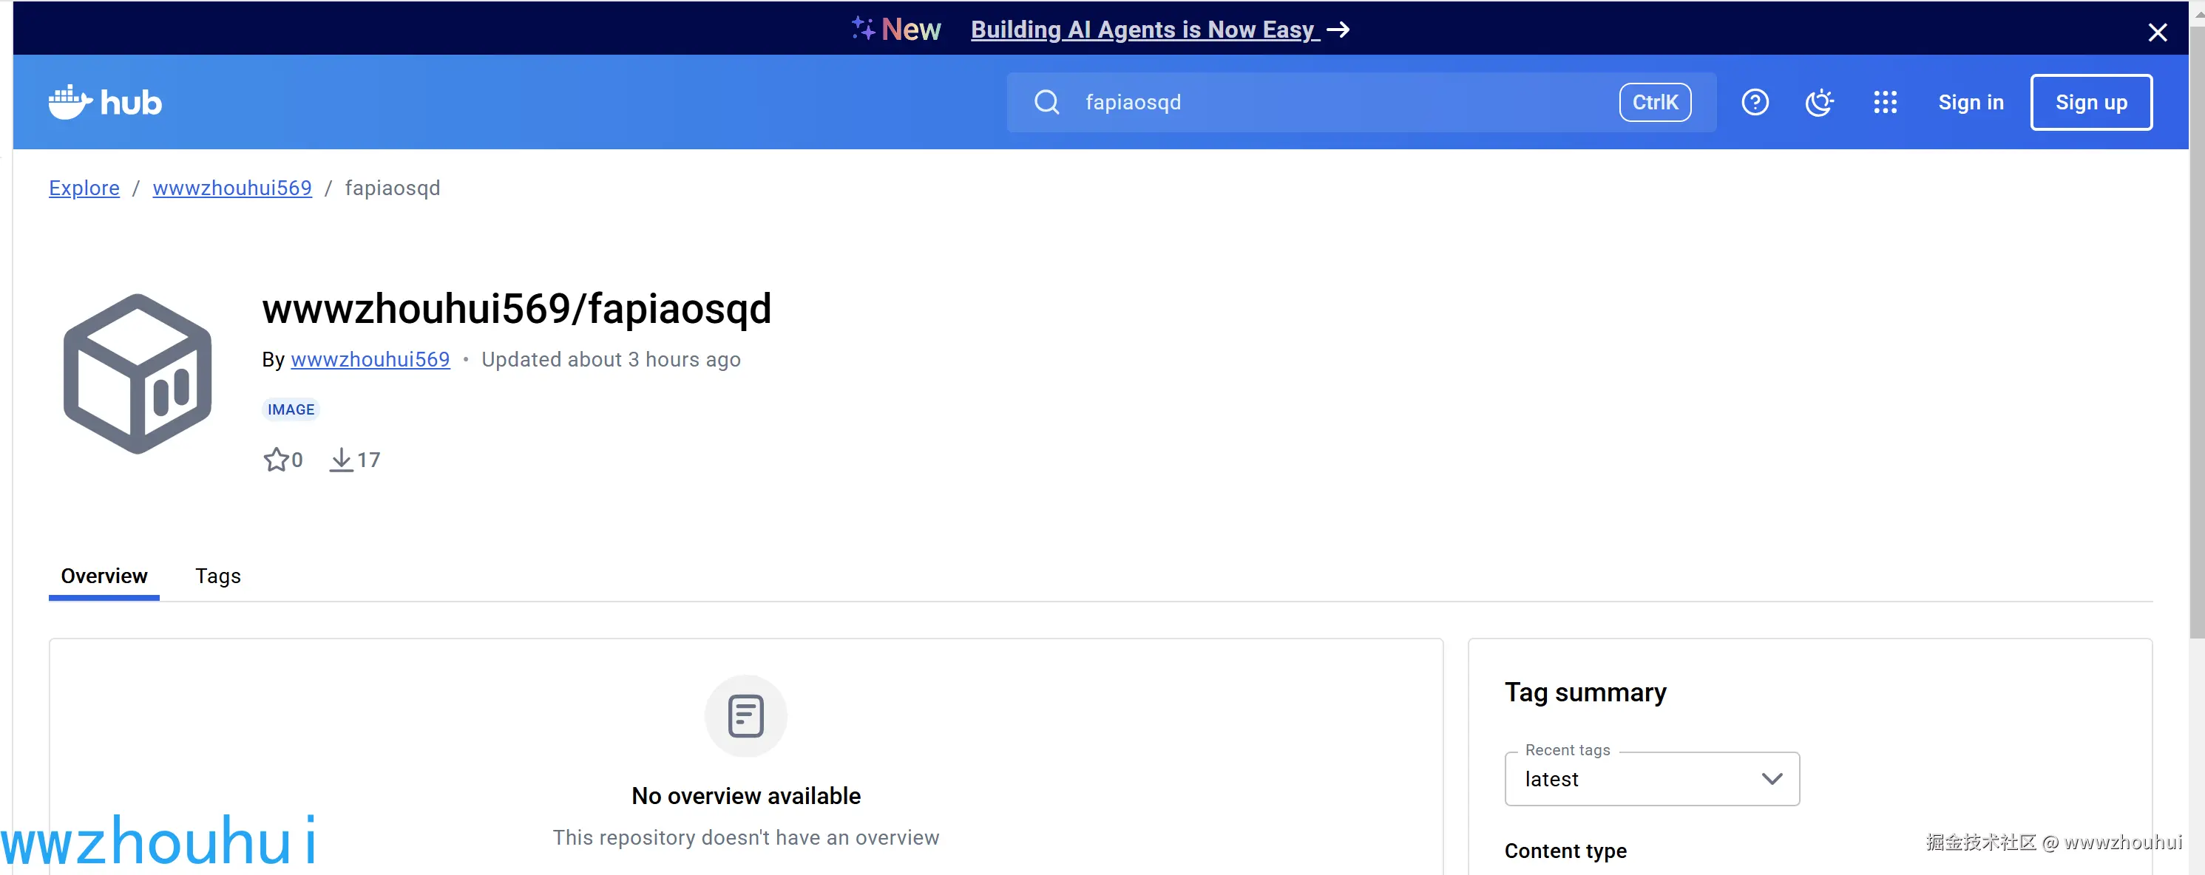2205x875 pixels.
Task: Switch to the Tags tab
Action: click(x=217, y=576)
